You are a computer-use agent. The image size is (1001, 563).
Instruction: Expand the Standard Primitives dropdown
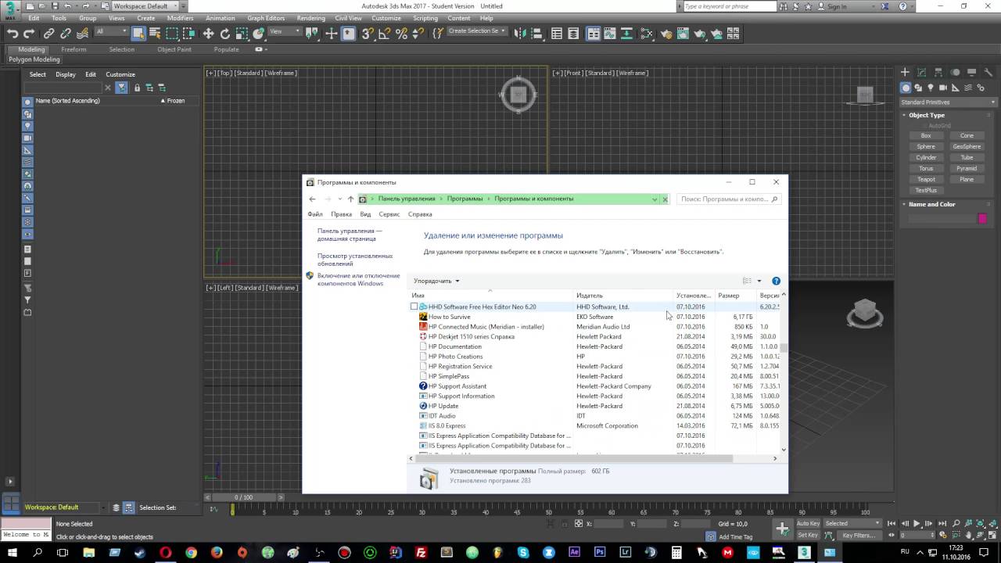click(948, 102)
